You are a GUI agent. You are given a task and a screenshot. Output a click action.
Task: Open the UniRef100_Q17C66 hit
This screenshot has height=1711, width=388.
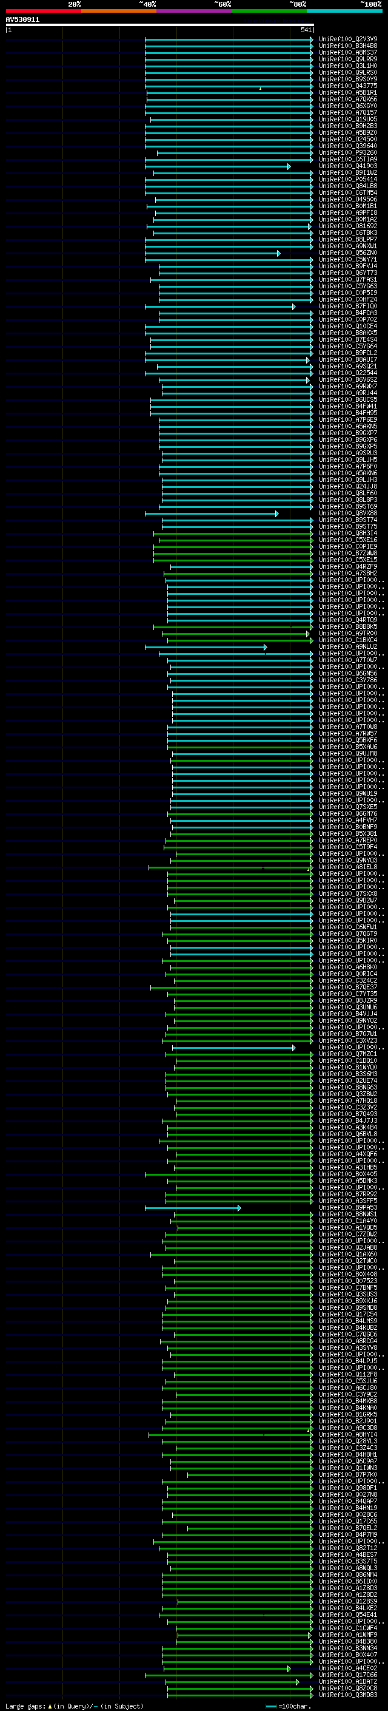coord(348,1675)
